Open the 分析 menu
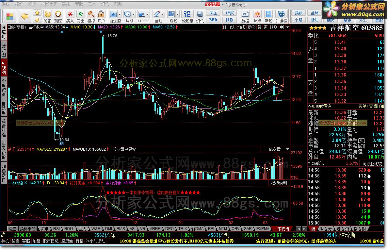This screenshot has width=388, height=250. [x=32, y=4]
